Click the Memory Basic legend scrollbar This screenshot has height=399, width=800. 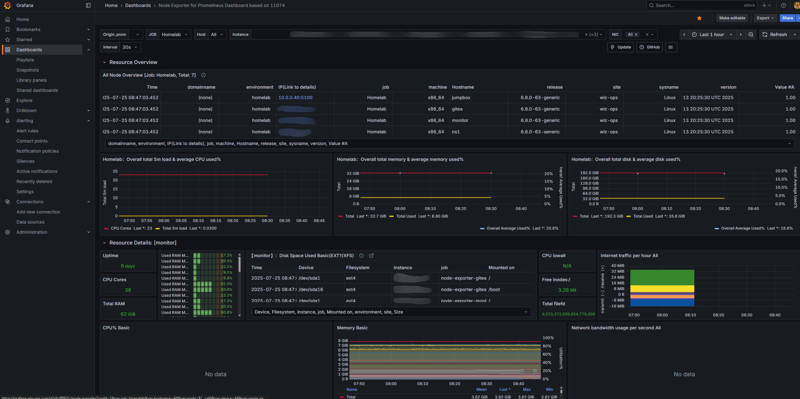click(561, 391)
